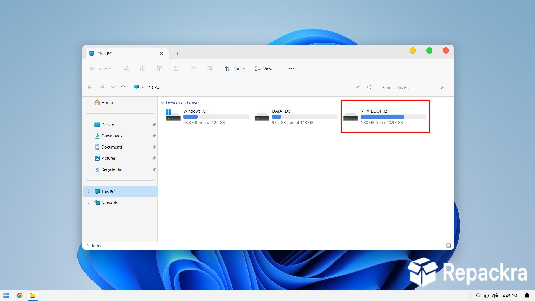This screenshot has width=535, height=301.
Task: Select Network in the sidebar
Action: (x=120, y=203)
